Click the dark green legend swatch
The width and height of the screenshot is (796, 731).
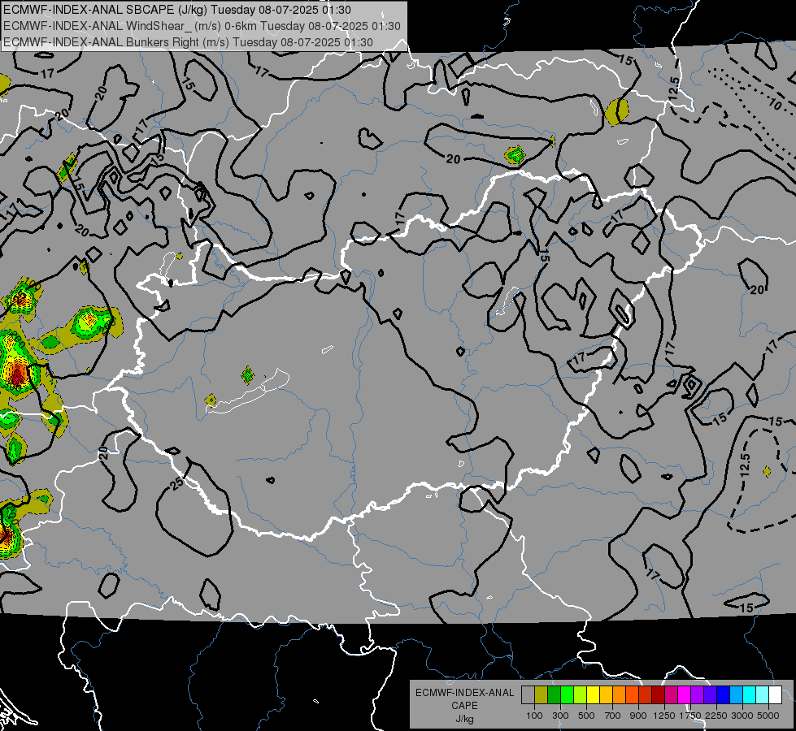tap(554, 694)
